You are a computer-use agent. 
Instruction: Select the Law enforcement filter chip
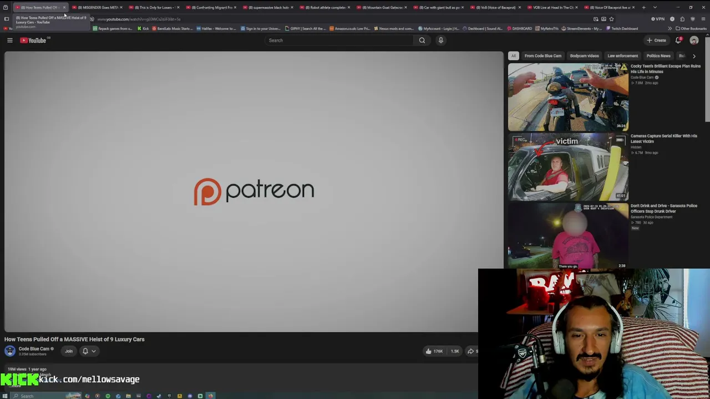click(622, 56)
